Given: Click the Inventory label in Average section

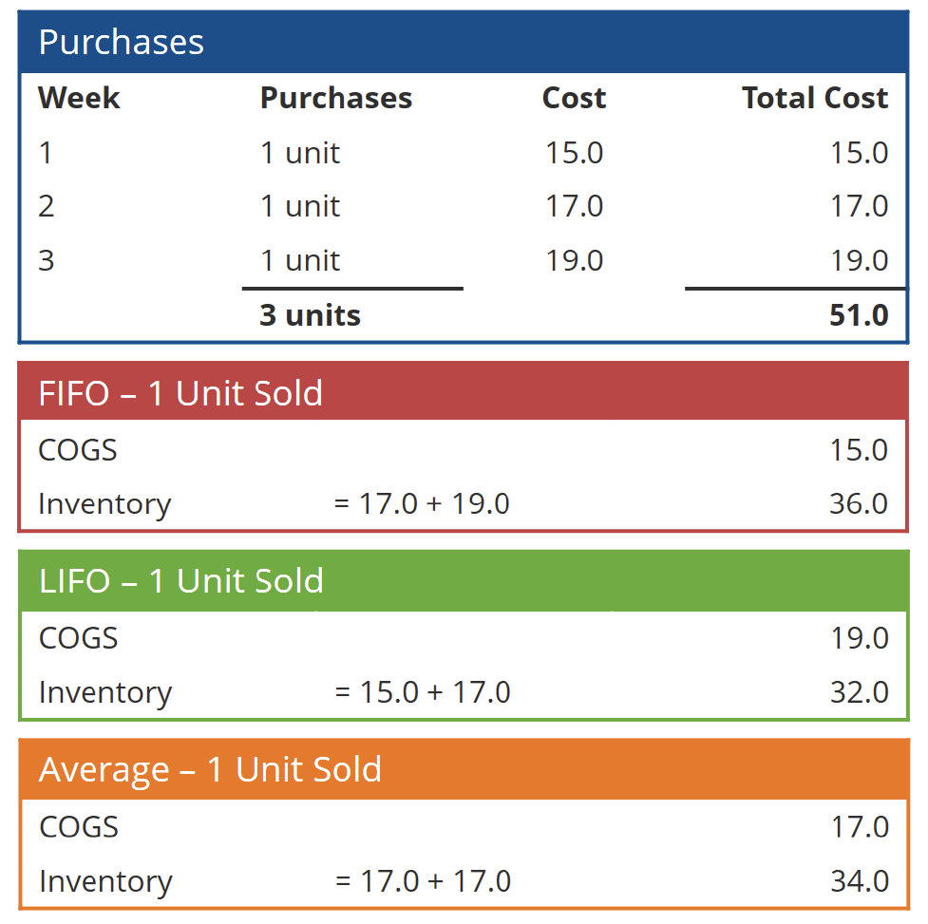Looking at the screenshot, I should (105, 881).
